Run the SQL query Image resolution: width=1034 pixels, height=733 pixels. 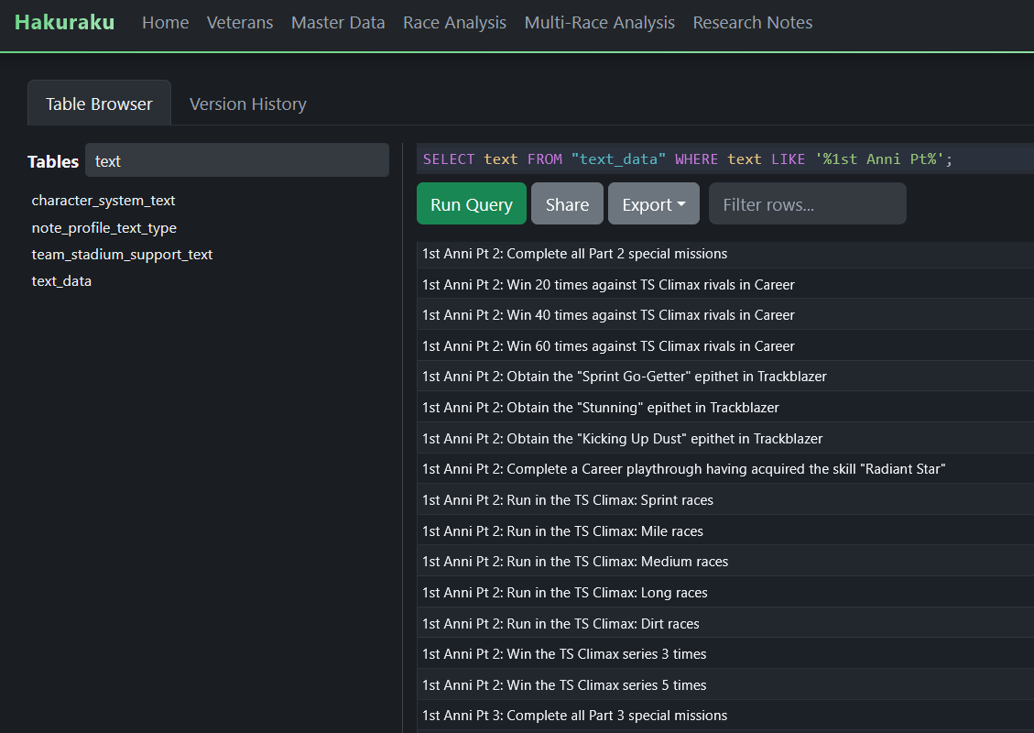[x=472, y=204]
